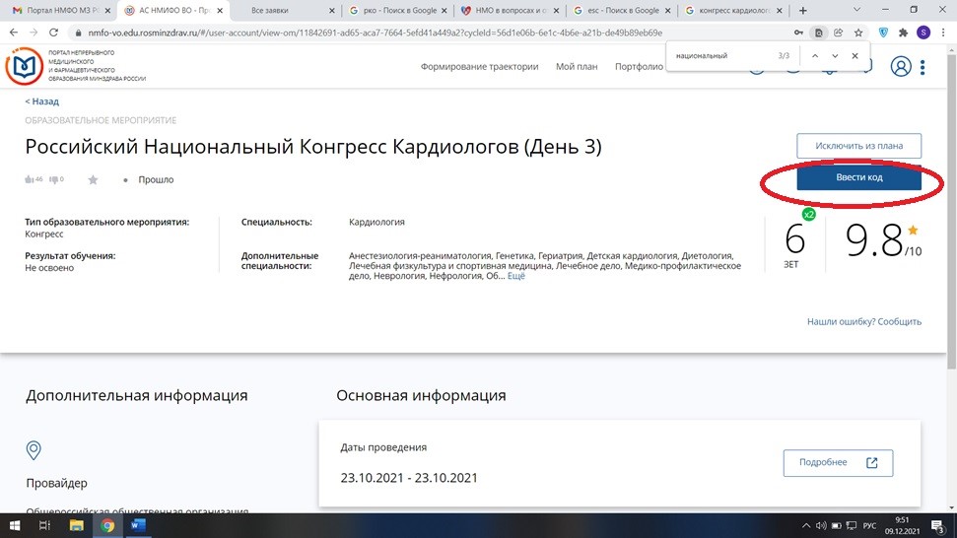The image size is (957, 538).
Task: Click the NMFO portal logo
Action: point(25,66)
